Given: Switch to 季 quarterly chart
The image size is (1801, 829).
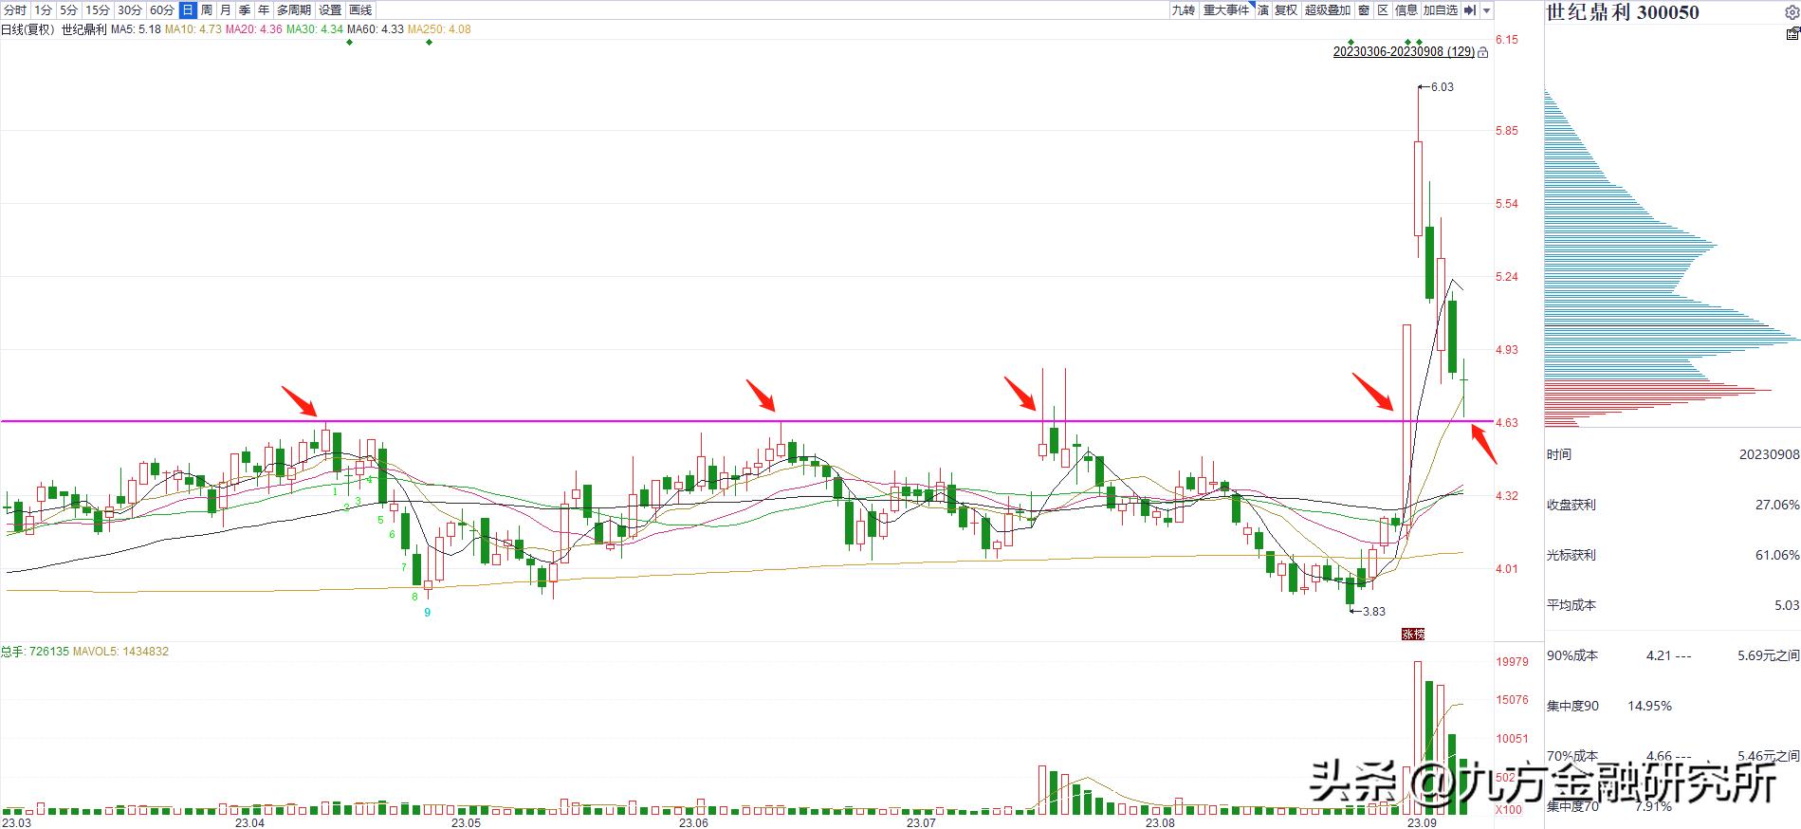Looking at the screenshot, I should [x=244, y=10].
